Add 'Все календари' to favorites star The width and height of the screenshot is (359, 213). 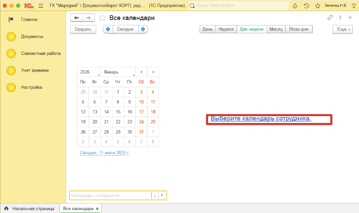point(102,18)
